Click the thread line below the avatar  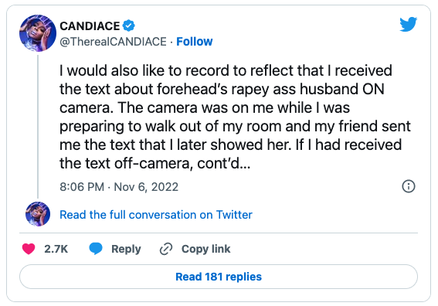(38, 127)
